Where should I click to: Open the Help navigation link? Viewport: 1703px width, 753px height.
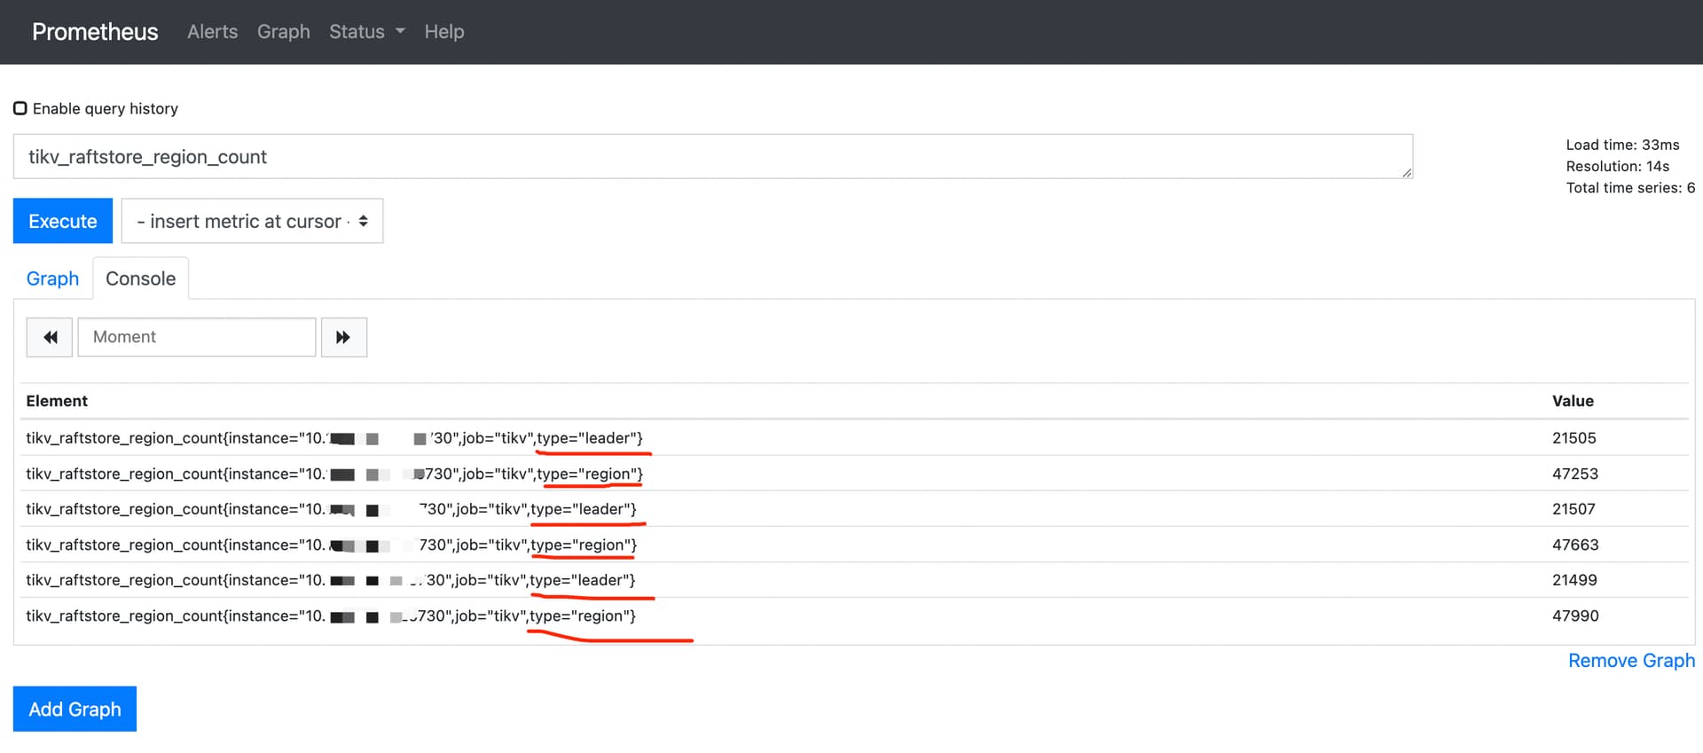coord(443,32)
